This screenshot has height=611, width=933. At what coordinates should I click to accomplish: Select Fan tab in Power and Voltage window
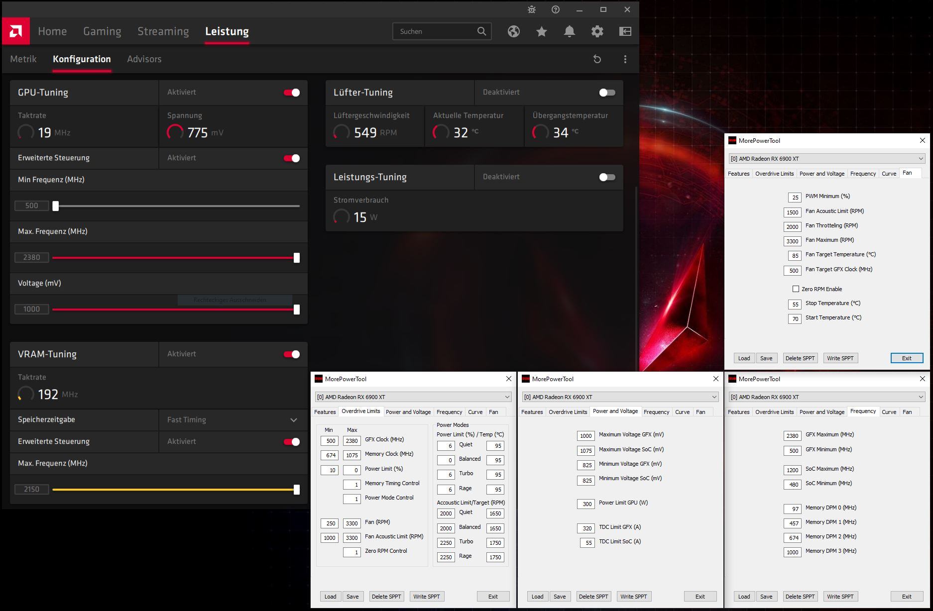[x=700, y=412]
